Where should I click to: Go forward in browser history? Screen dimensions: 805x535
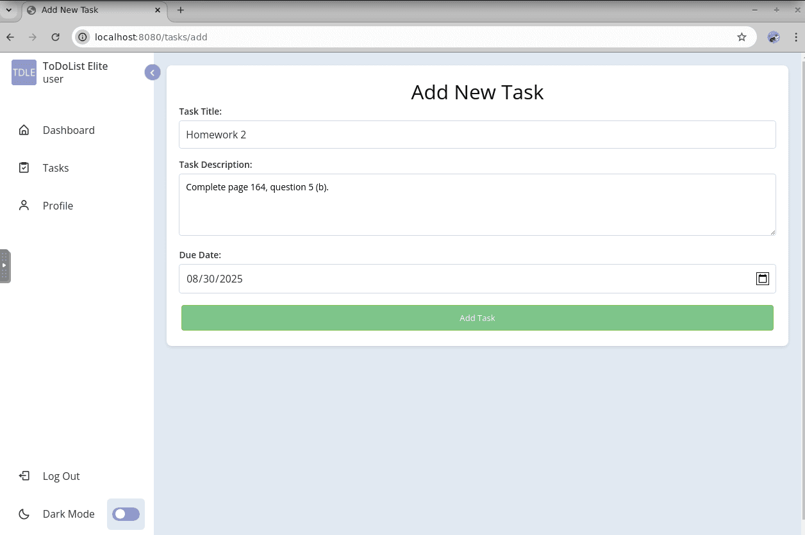click(33, 37)
